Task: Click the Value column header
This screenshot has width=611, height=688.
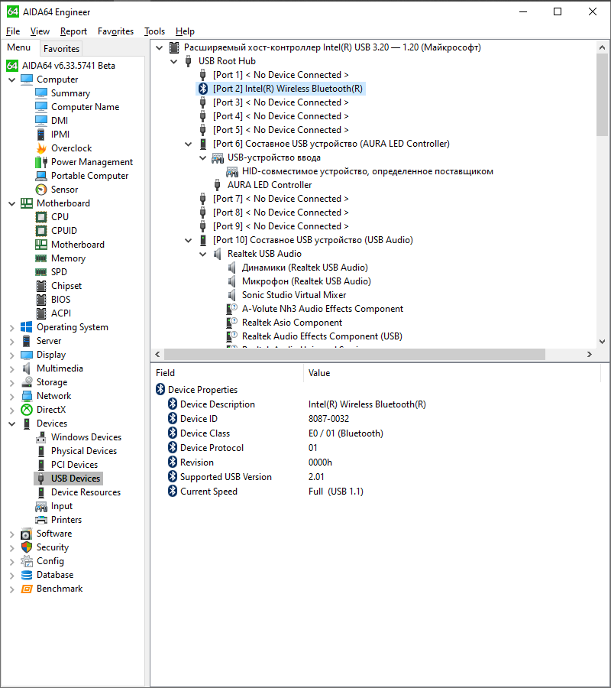Action: click(x=451, y=373)
